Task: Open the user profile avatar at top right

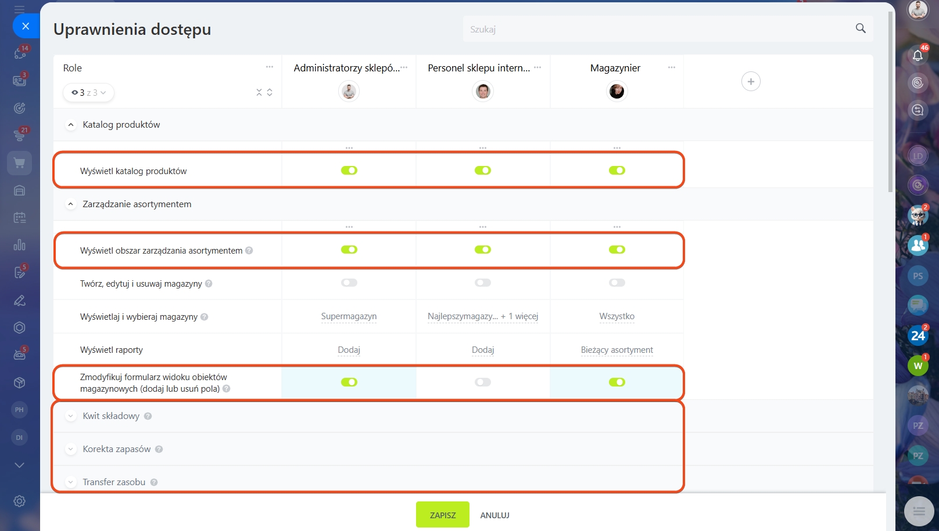Action: point(918,10)
